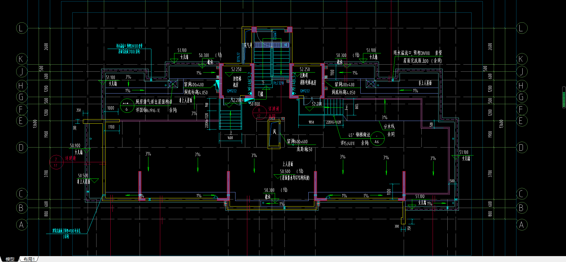Image resolution: width=566 pixels, height=262 pixels.
Task: Click the 50.300 (结) label at bottom center
Action: click(x=276, y=190)
